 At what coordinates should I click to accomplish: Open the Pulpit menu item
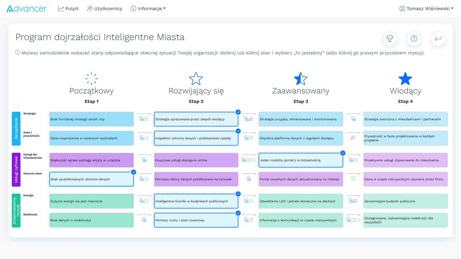(68, 9)
